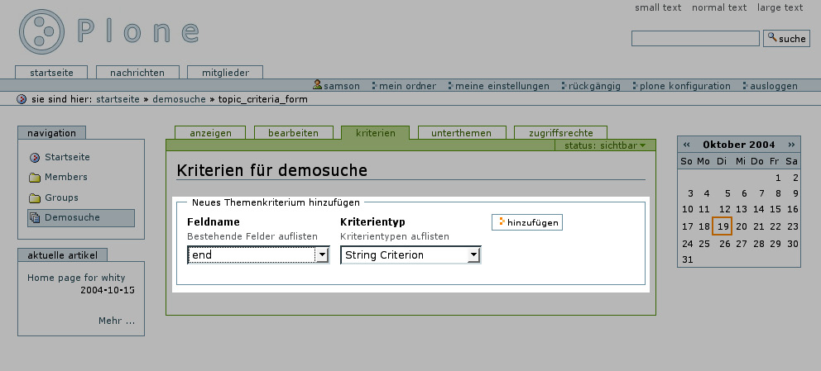Select day 19 in the calendar

click(x=722, y=226)
